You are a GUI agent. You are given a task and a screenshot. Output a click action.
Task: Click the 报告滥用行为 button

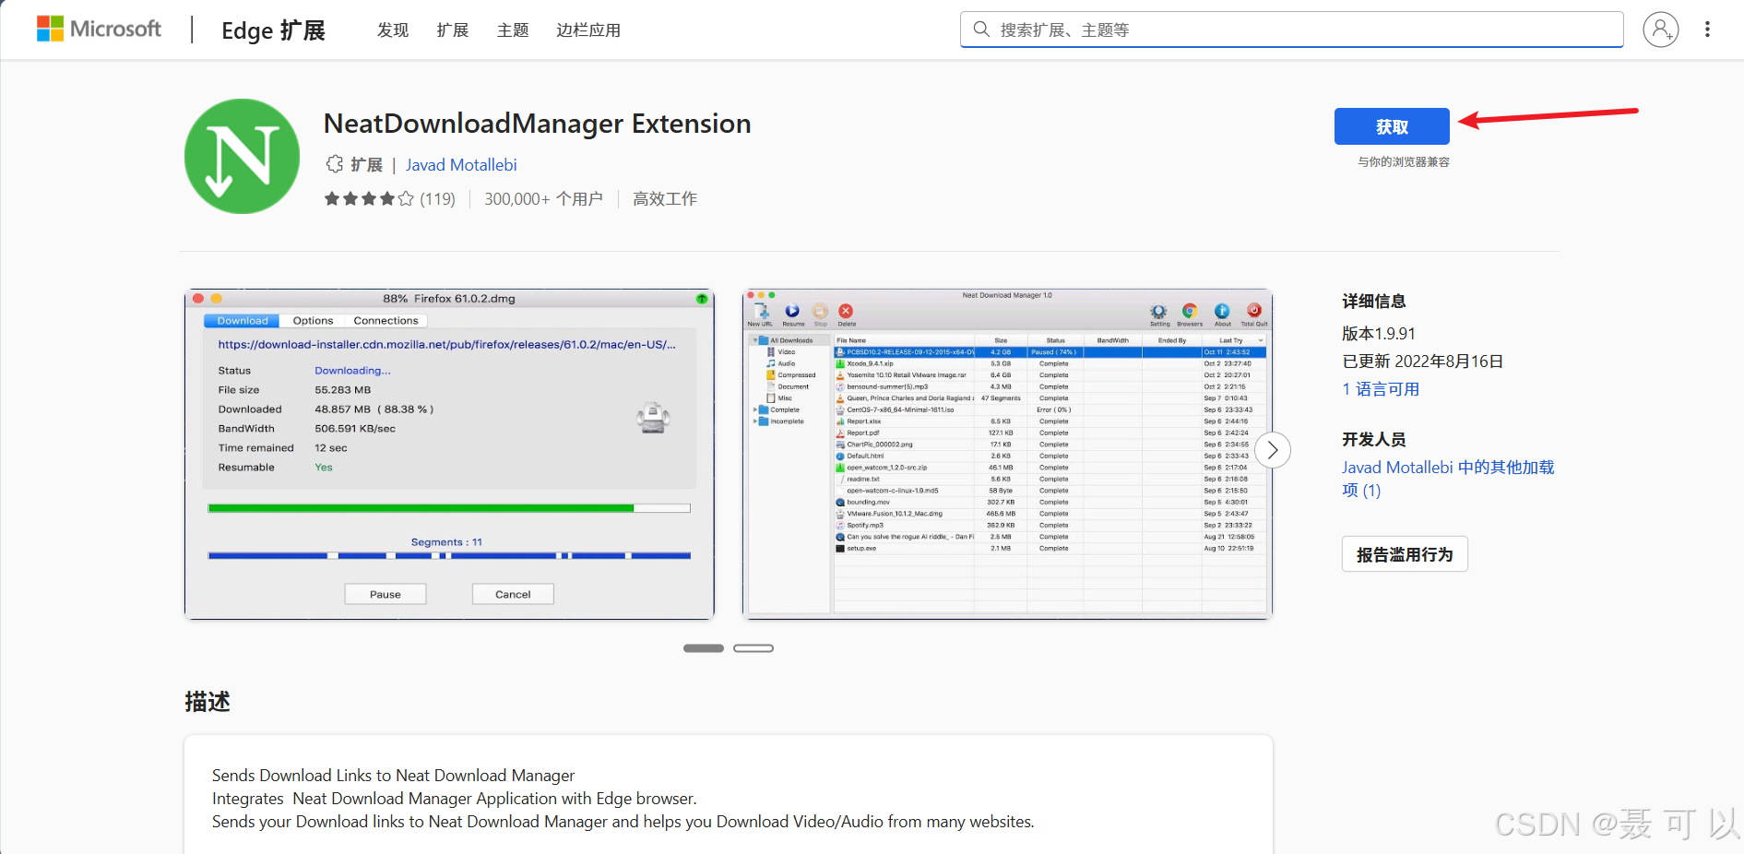[1405, 554]
